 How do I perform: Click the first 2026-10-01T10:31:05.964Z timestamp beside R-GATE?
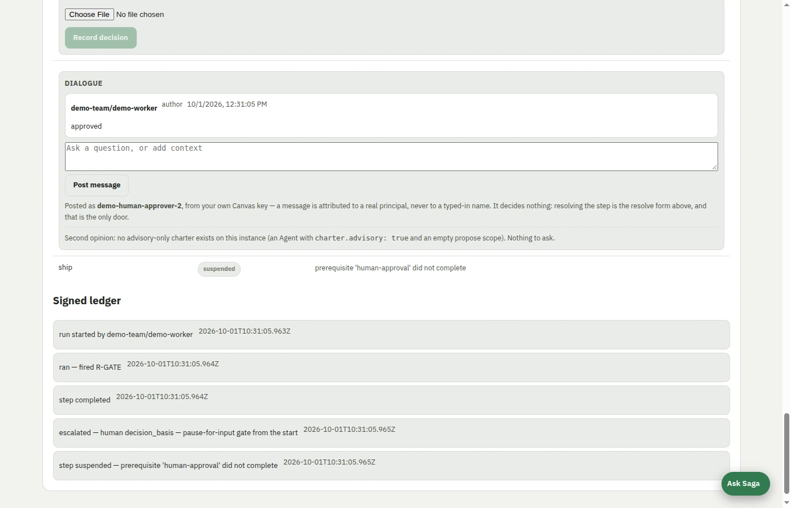click(x=173, y=364)
